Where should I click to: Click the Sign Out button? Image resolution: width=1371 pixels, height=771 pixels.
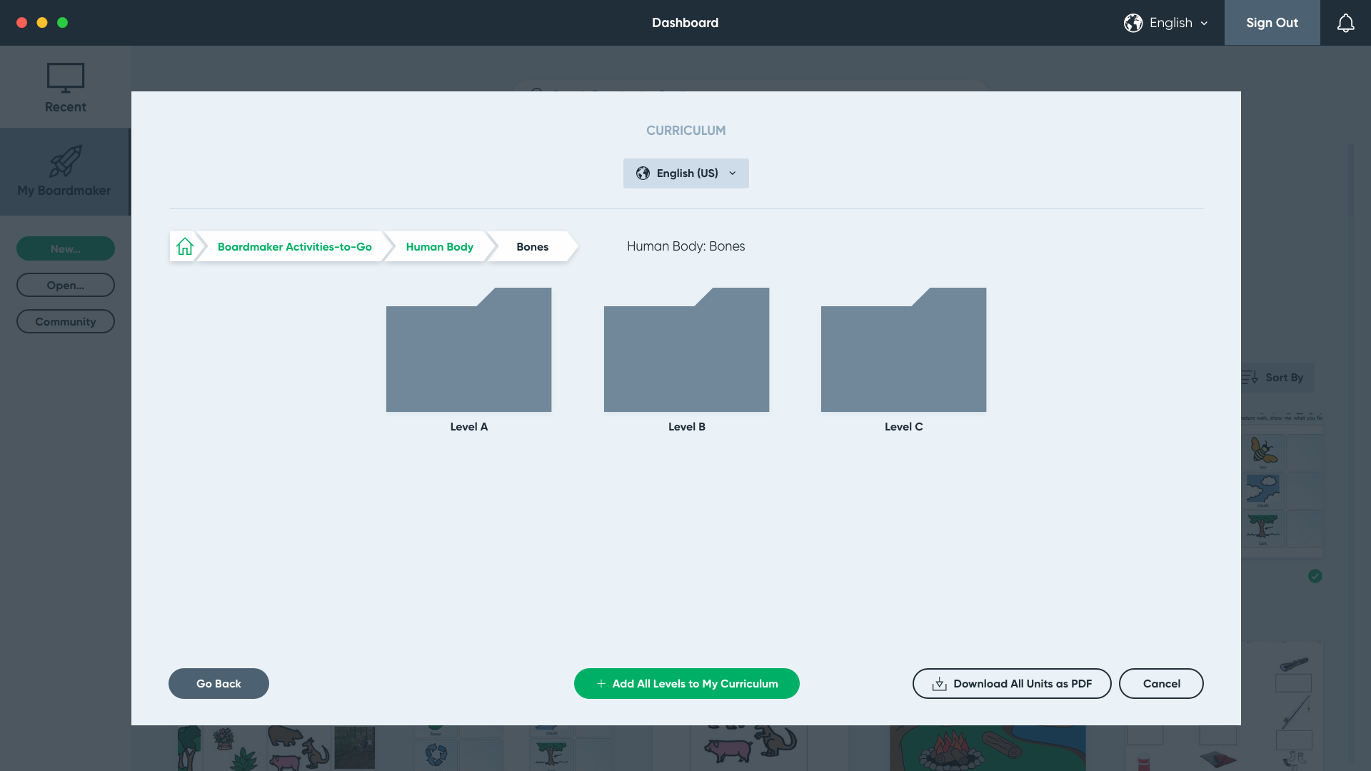tap(1272, 23)
